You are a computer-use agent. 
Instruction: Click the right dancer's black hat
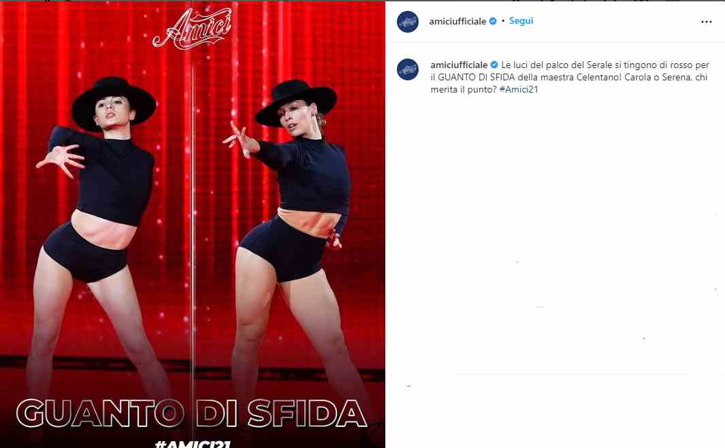pos(296,103)
